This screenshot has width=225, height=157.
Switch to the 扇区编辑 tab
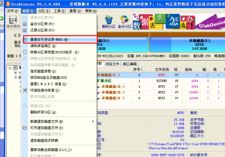coord(129,64)
